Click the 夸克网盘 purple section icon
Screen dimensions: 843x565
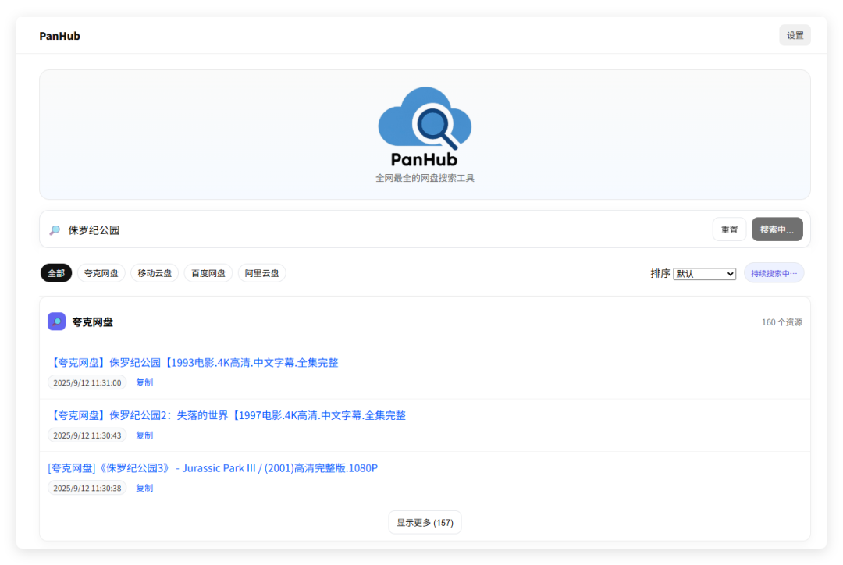(56, 322)
